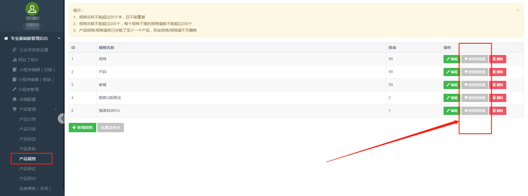View spec values for 强袭自由RG
Screen dimensions: 528x196
pos(475,111)
